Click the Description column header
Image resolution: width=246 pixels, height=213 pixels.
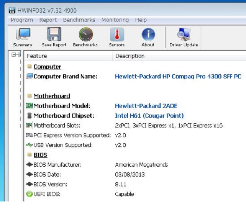tap(130, 56)
